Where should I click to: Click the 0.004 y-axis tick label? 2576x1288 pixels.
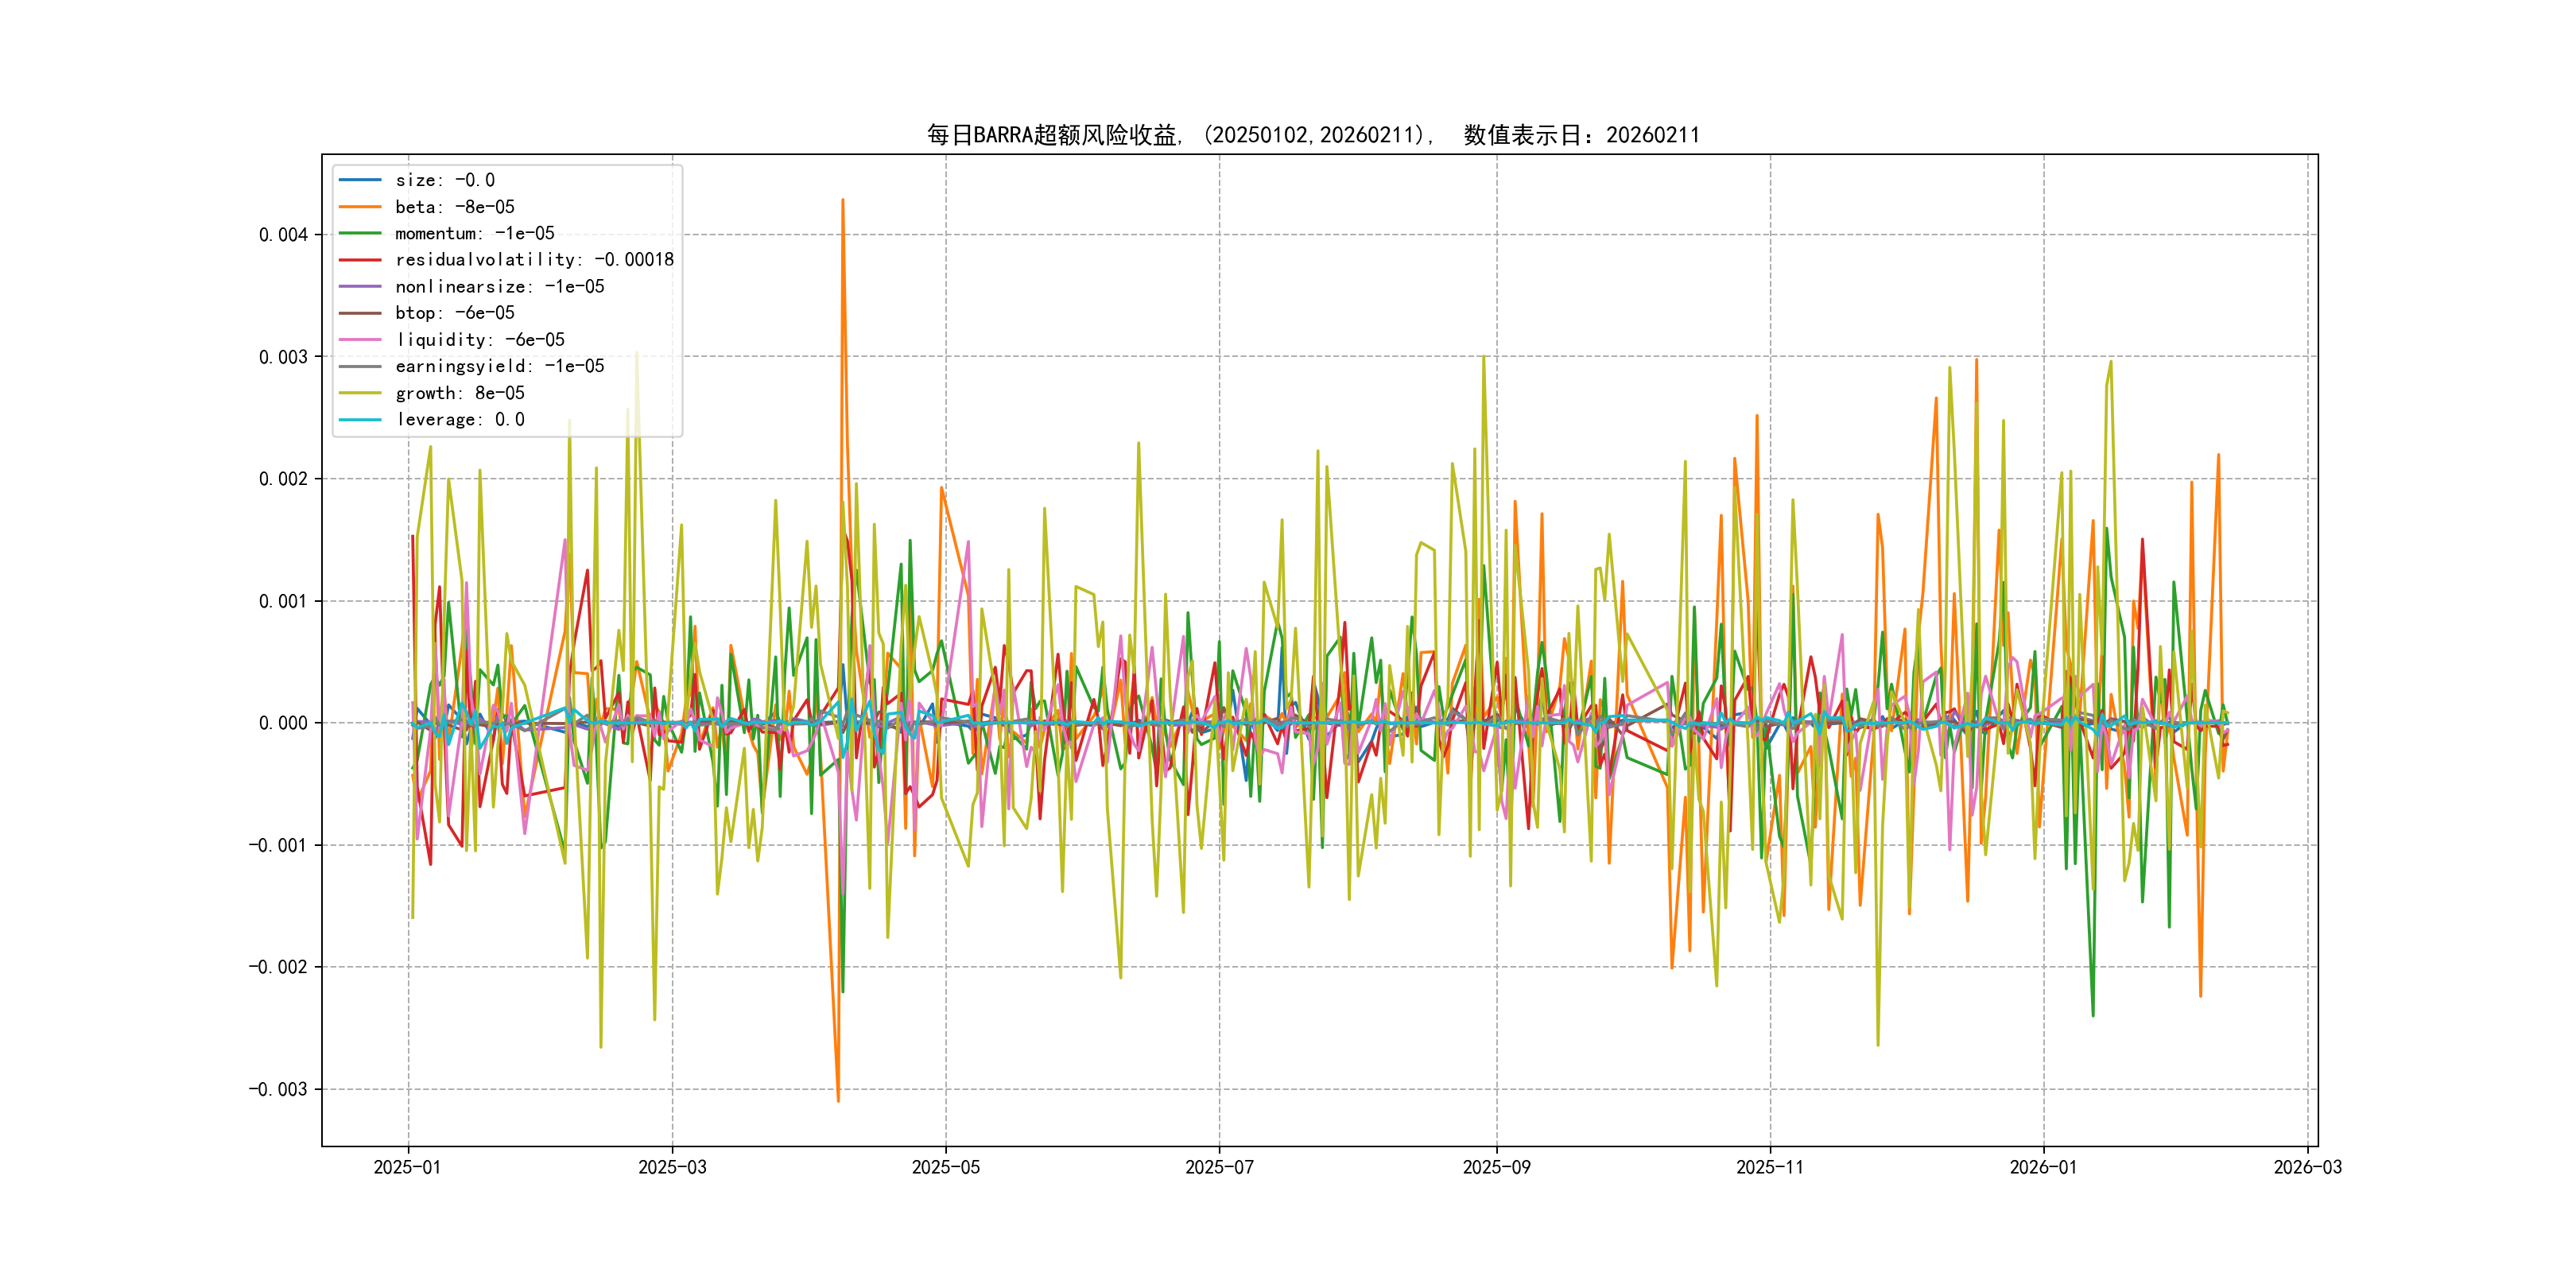point(283,235)
